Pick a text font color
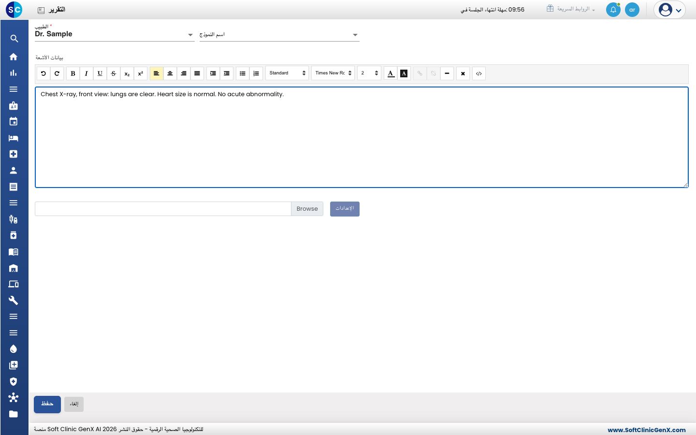This screenshot has height=435, width=696. pos(391,73)
